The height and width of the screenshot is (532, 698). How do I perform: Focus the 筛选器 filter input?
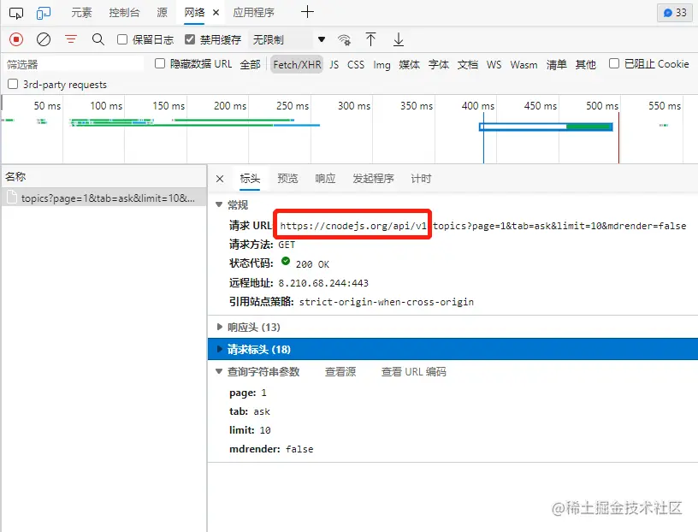(x=74, y=64)
